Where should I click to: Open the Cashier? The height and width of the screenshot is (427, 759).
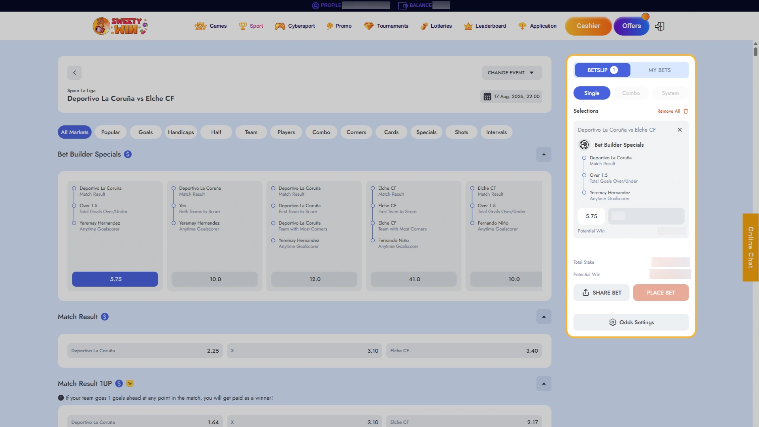coord(588,26)
